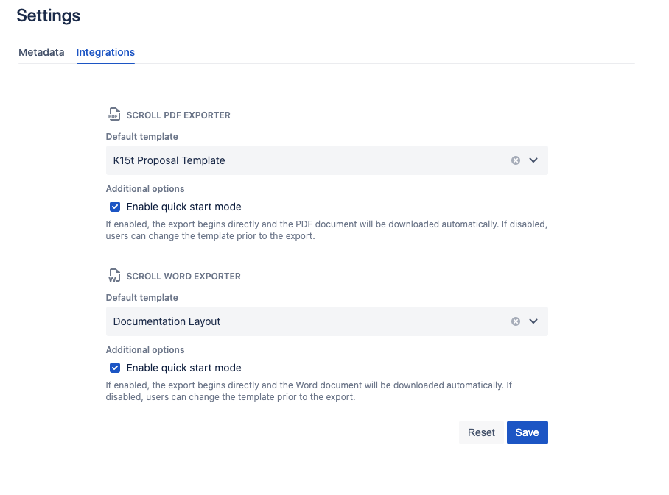The width and height of the screenshot is (669, 495).
Task: Click the Scroll PDF Exporter icon
Action: [x=113, y=115]
